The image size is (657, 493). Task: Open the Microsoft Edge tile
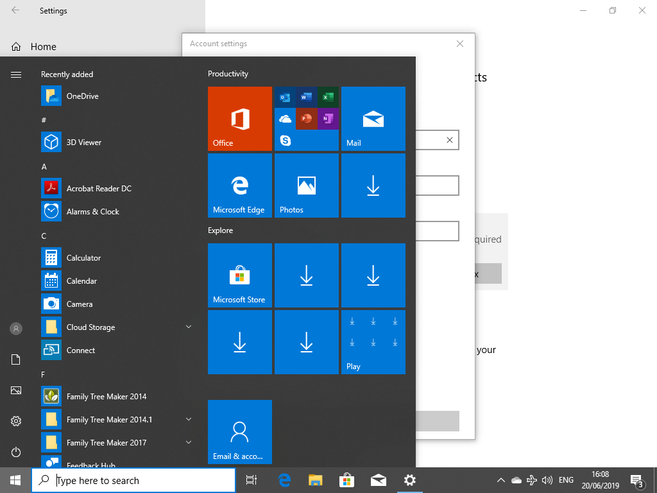coord(240,186)
